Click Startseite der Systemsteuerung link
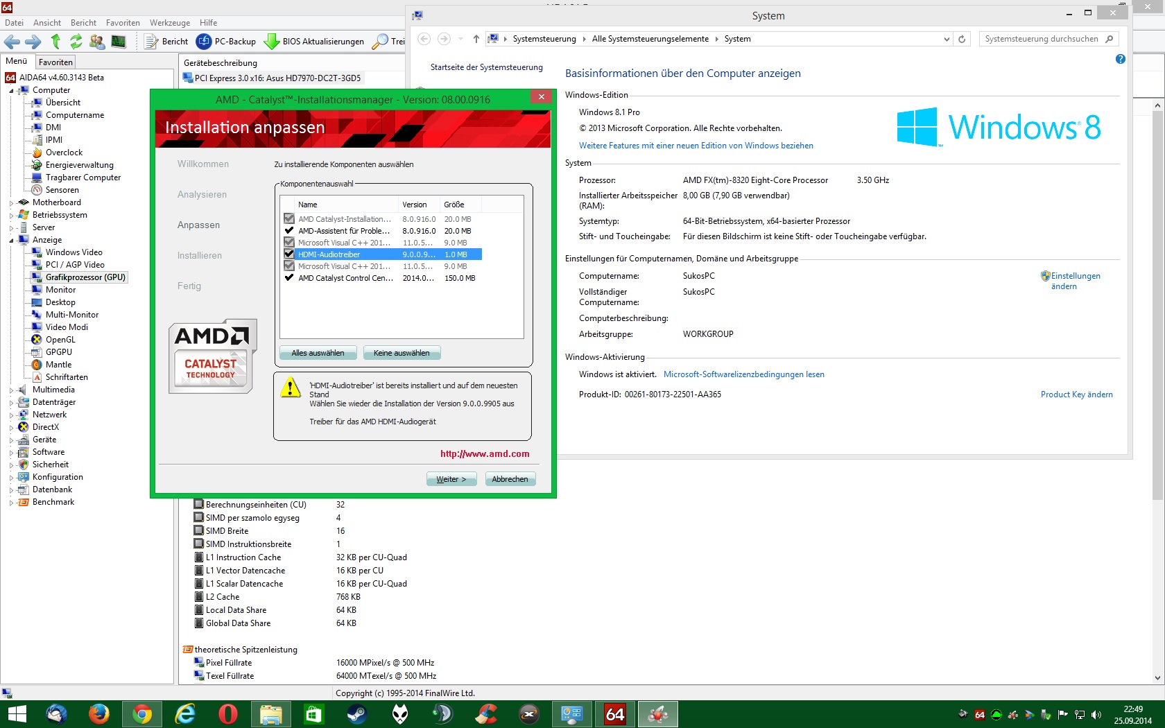 click(x=487, y=67)
